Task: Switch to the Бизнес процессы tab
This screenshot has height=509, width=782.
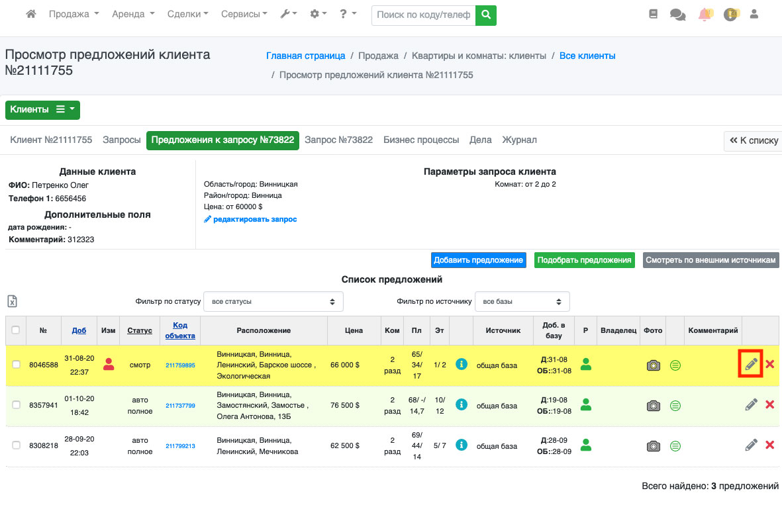Action: pos(421,140)
